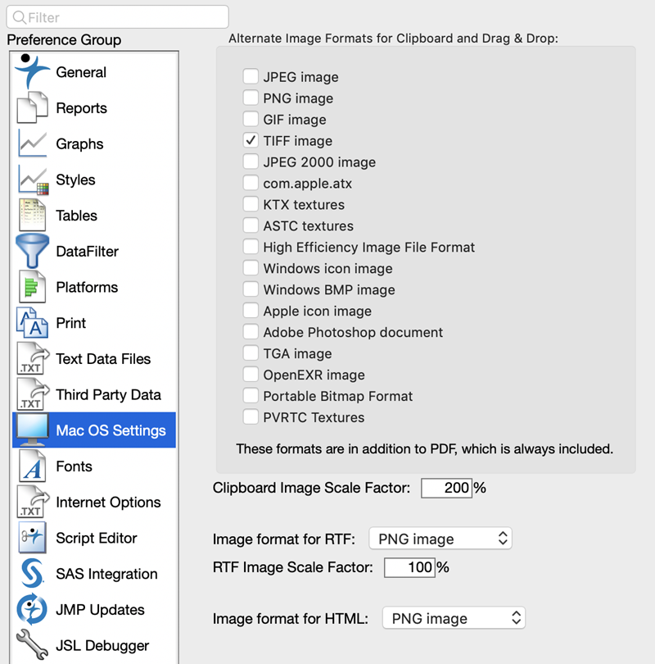Open the JMP Updates label
This screenshot has width=655, height=664.
[x=100, y=610]
